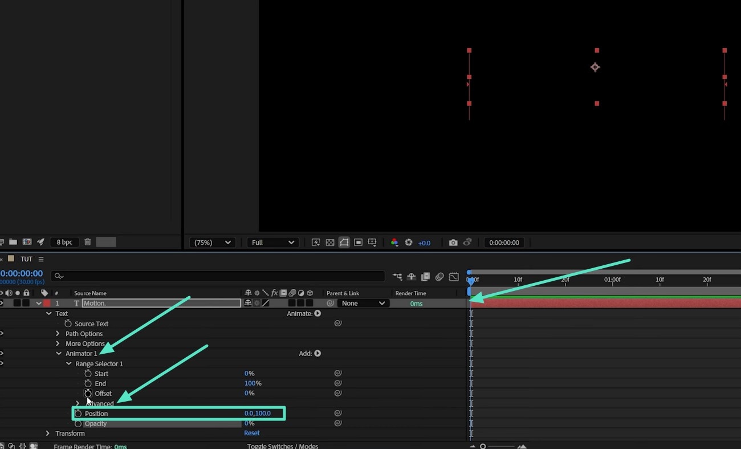This screenshot has height=449, width=741.
Task: Click the Parent & Link column header
Action: pyautogui.click(x=343, y=293)
